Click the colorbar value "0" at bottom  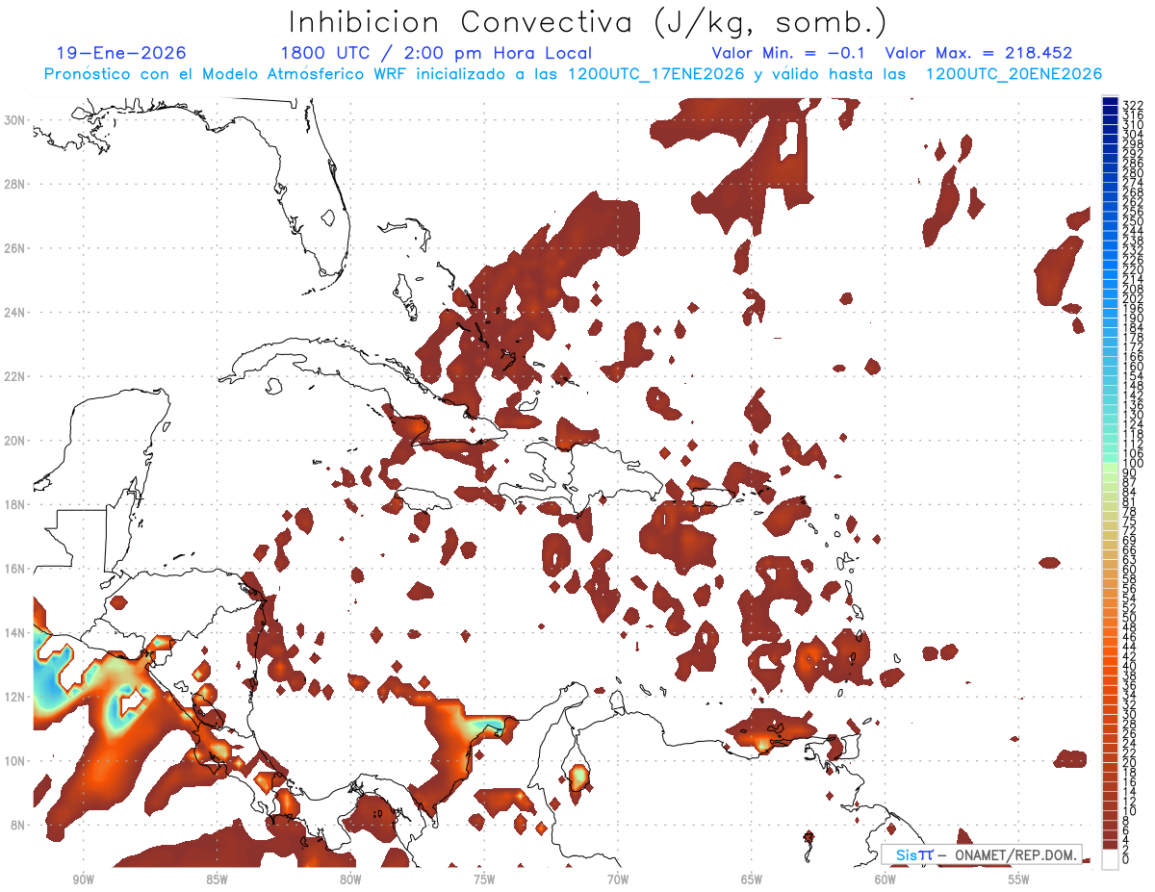click(1126, 860)
